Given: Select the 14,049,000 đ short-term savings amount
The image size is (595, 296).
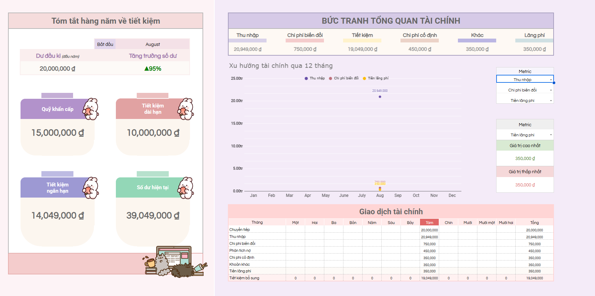Looking at the screenshot, I should (57, 216).
